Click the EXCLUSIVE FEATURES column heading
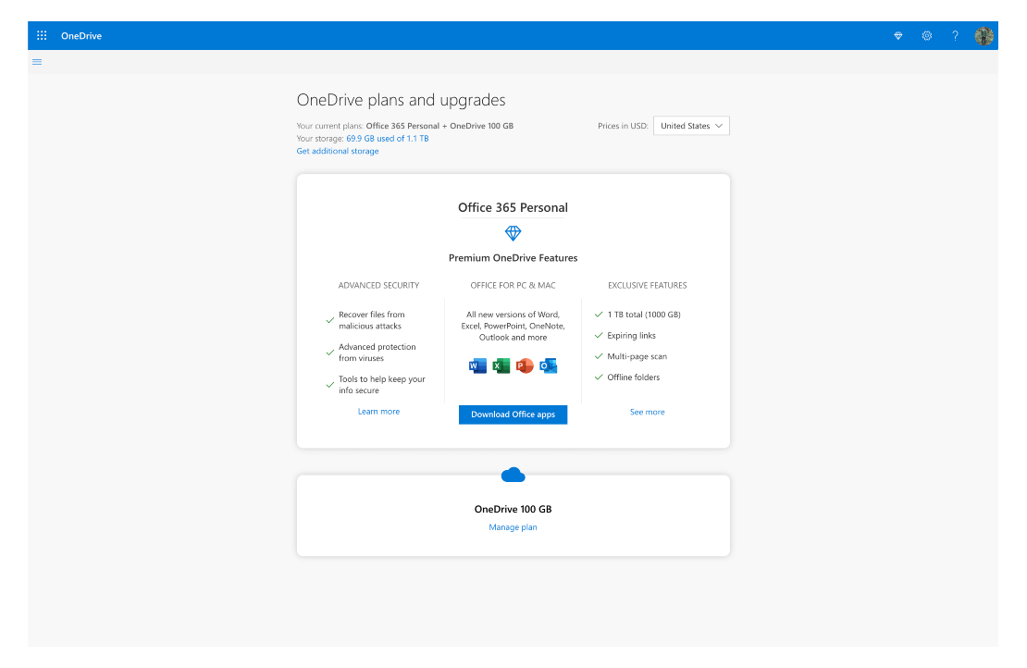1027x668 pixels. coord(647,286)
